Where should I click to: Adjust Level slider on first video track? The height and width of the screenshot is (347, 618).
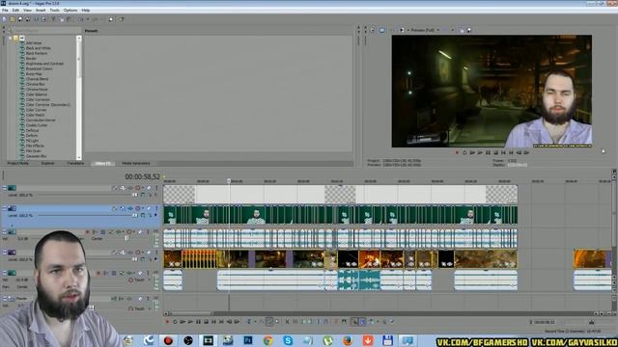click(x=135, y=195)
